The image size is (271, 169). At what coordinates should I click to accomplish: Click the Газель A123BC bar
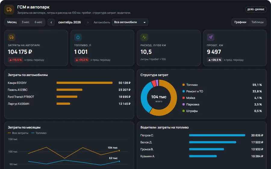(x=70, y=90)
